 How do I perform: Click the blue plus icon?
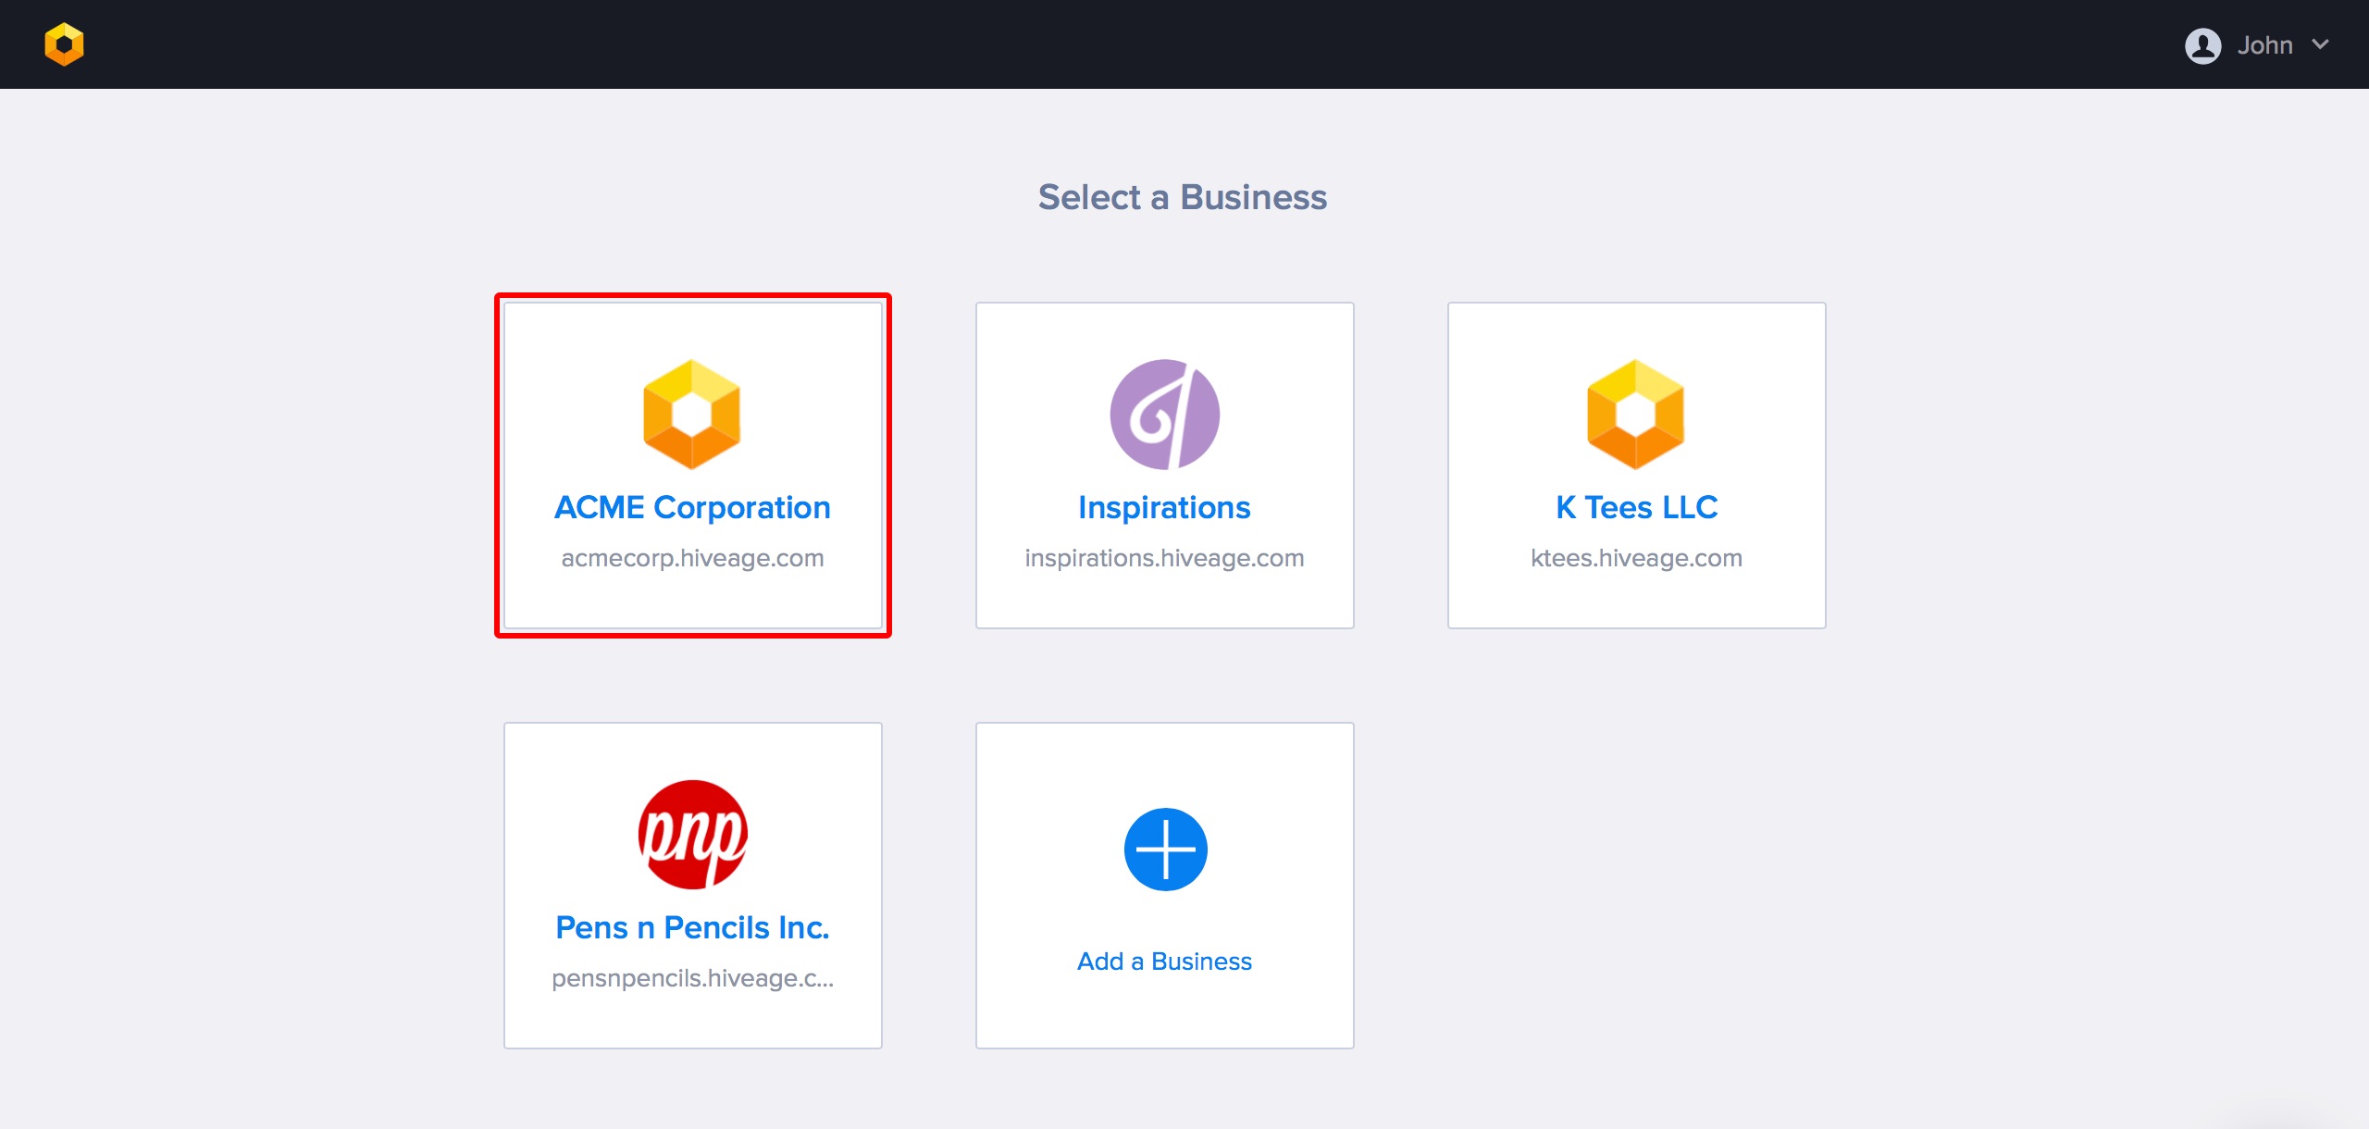coord(1165,849)
